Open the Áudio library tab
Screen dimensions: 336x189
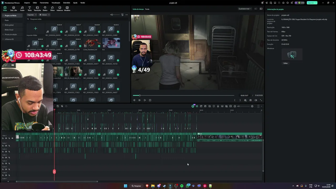tap(22, 9)
